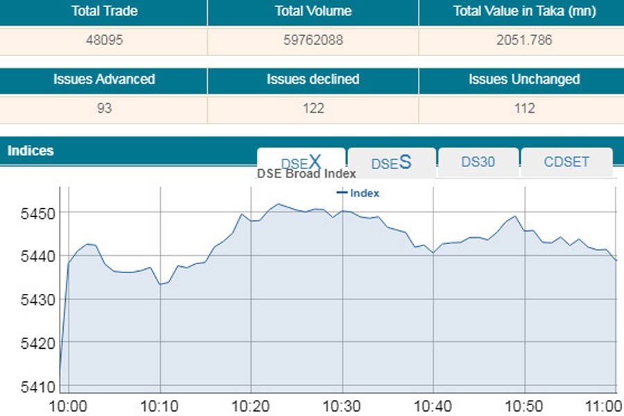Select the 48095 total trade value
Image resolution: width=624 pixels, height=416 pixels.
(103, 40)
